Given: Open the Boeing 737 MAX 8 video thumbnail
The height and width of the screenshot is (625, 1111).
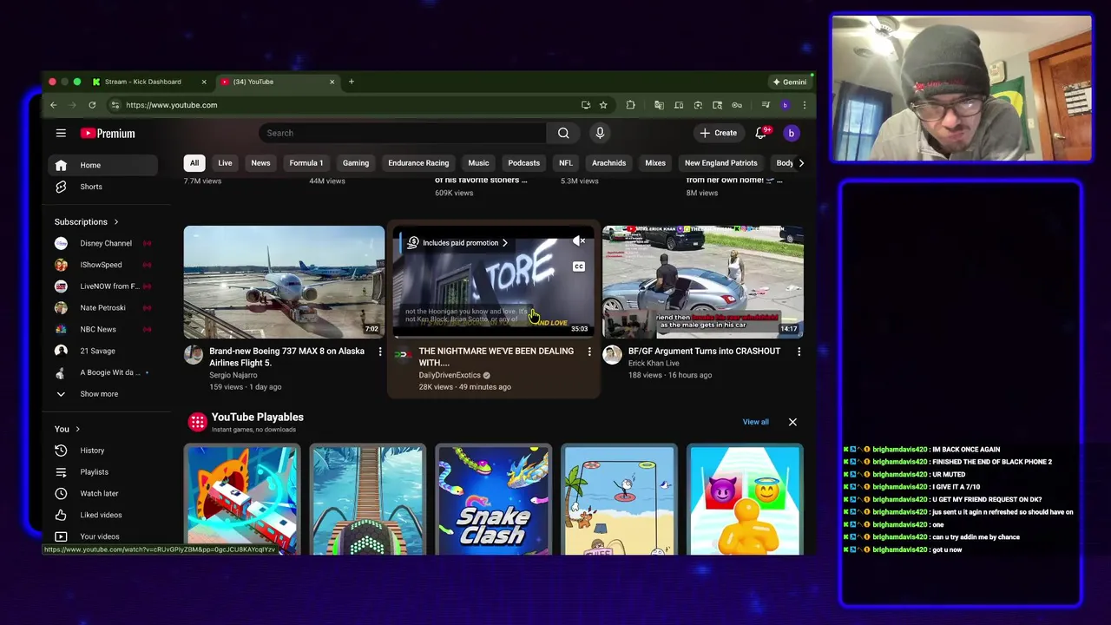Looking at the screenshot, I should coord(284,282).
